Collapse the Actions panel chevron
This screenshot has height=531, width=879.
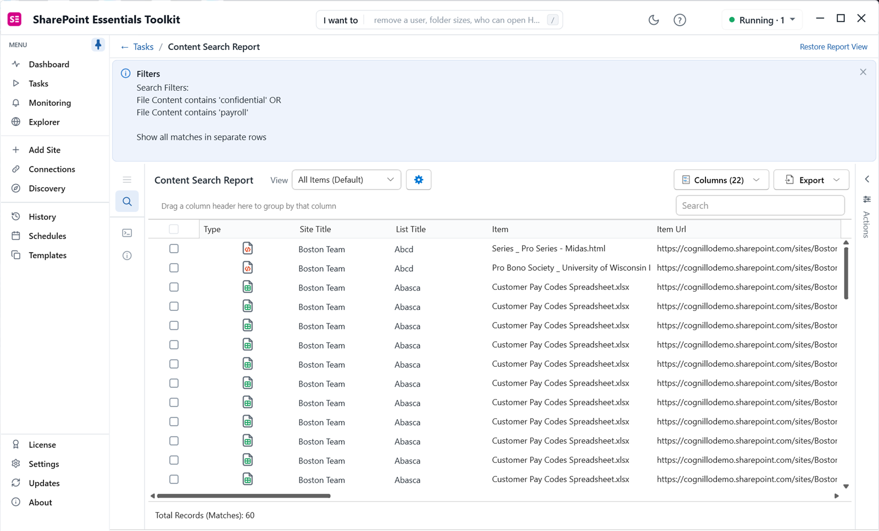[867, 179]
